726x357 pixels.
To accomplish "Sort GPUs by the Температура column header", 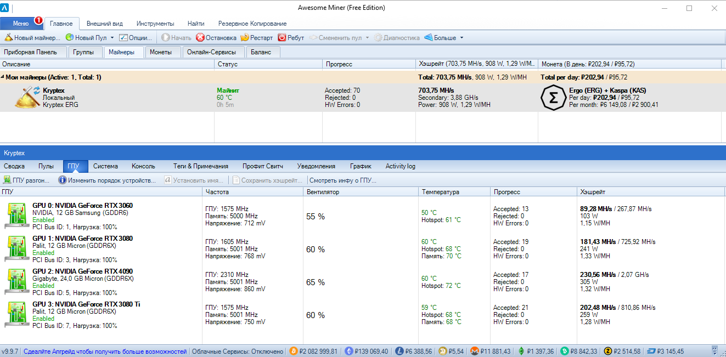I will pos(454,192).
